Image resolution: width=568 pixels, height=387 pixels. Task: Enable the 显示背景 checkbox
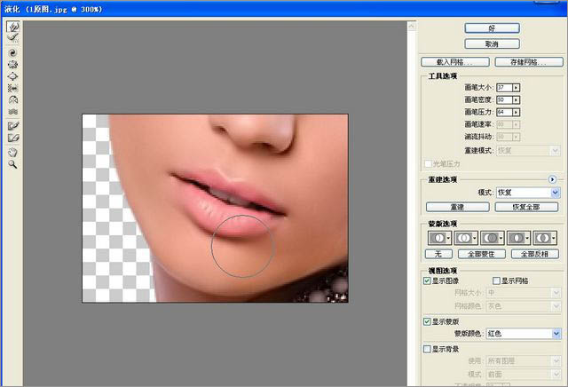428,350
